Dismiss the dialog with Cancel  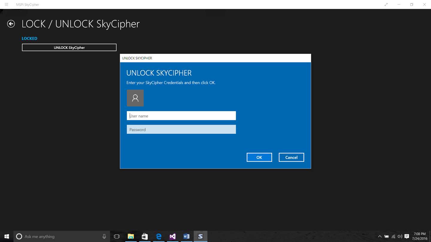[x=291, y=157]
